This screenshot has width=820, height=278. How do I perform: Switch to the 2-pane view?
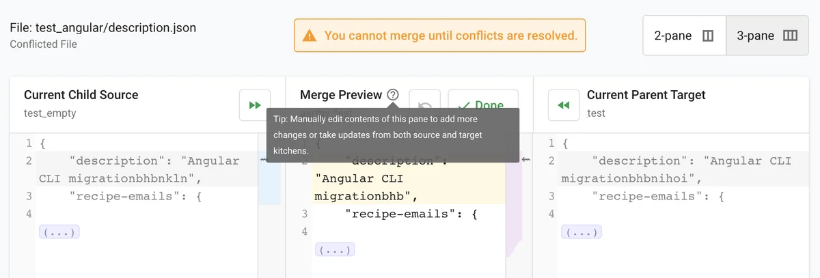[683, 36]
